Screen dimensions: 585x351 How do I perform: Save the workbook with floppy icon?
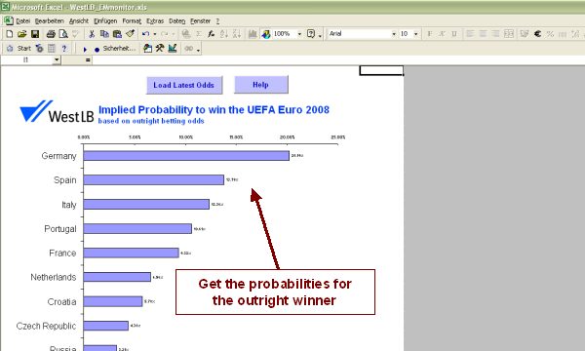(x=35, y=34)
